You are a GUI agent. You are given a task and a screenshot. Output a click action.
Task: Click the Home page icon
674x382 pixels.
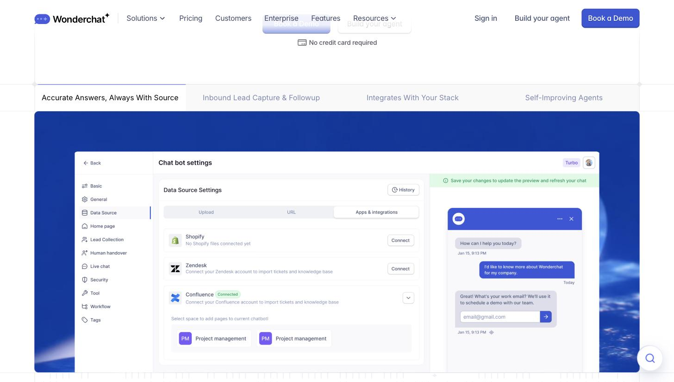point(85,226)
